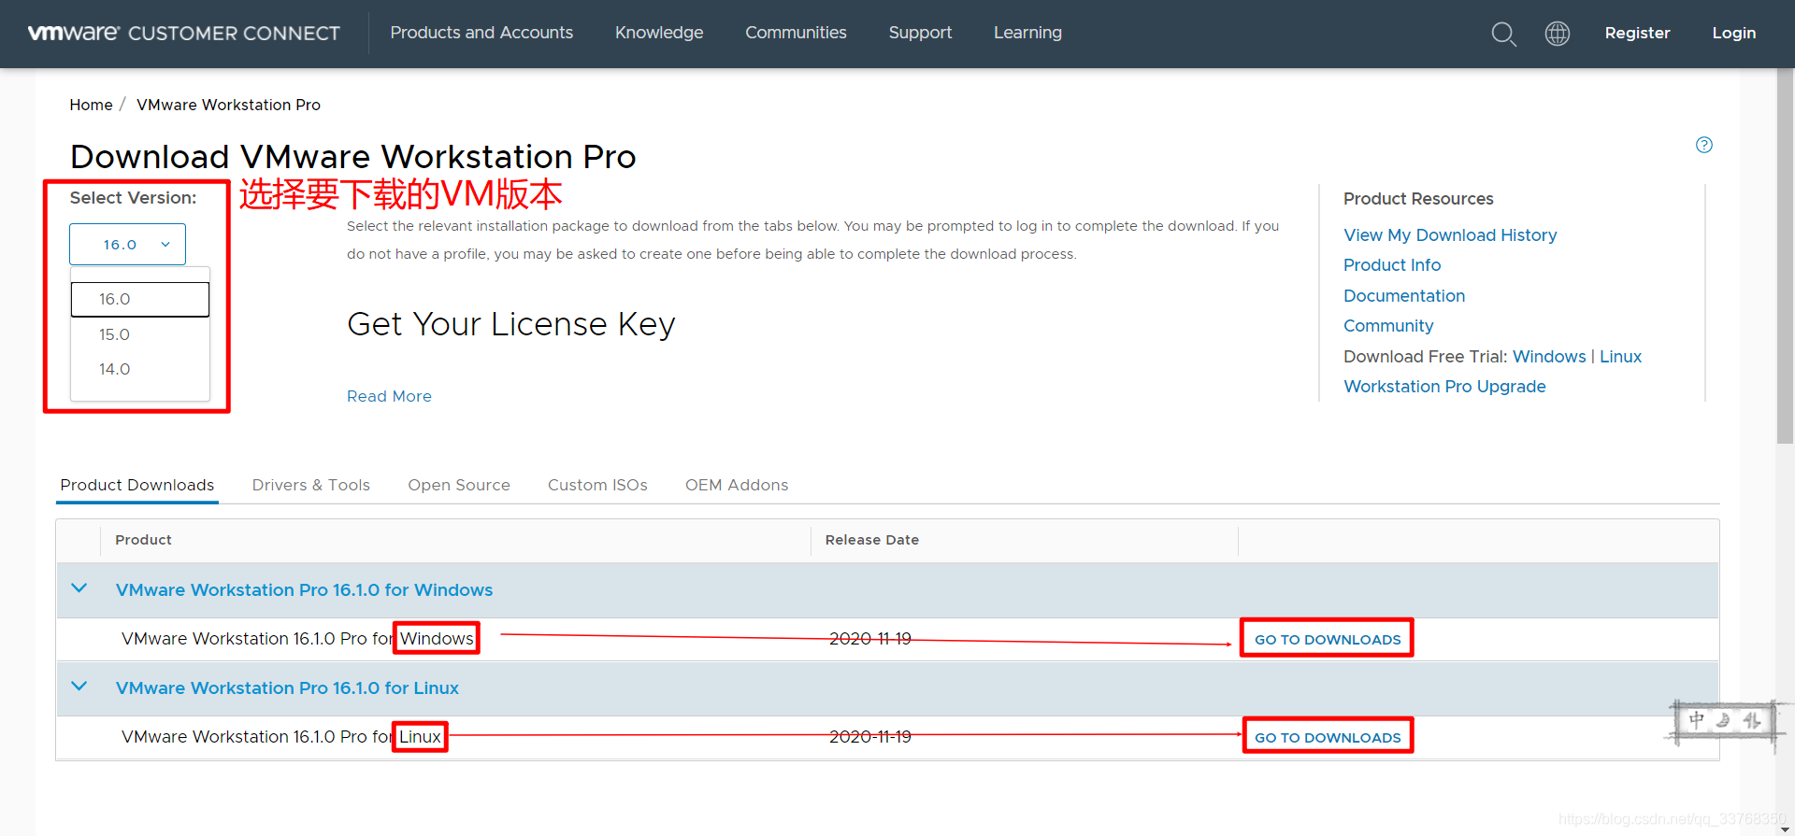Click the VMware Customer Connect logo

184,33
